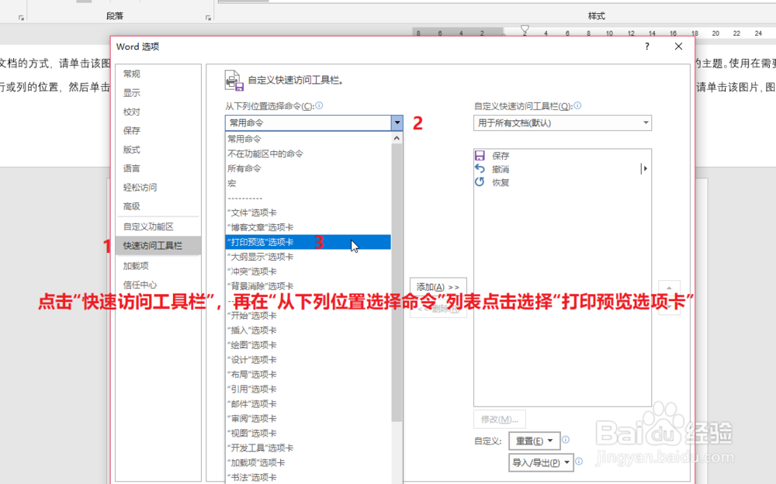Pick “邮件”选项卡 from the list
Viewport: 776px width, 484px height.
308,404
